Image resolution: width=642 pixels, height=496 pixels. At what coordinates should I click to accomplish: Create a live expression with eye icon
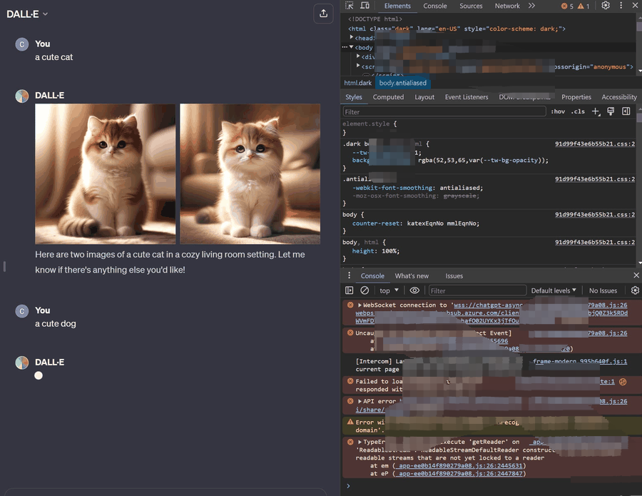click(414, 290)
